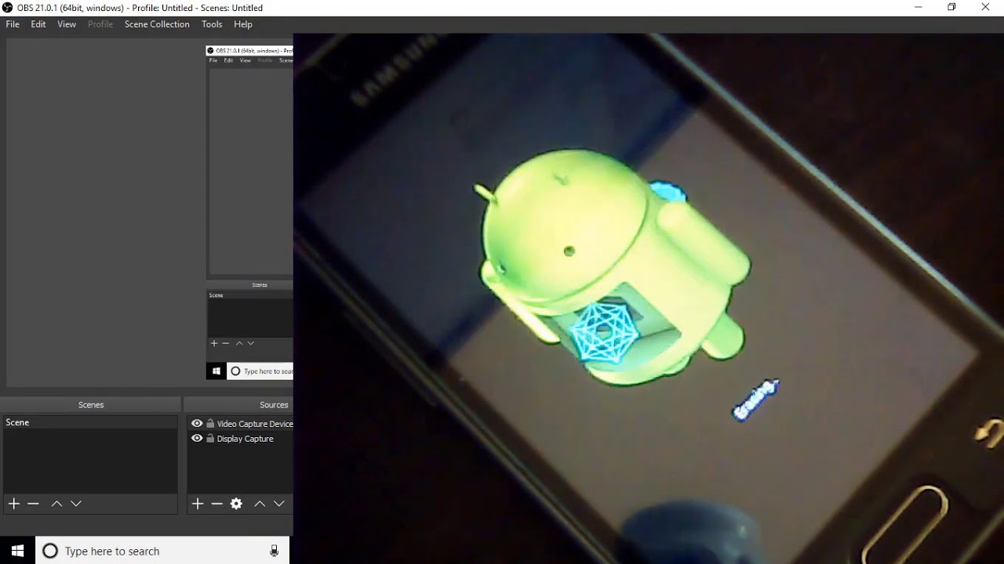Toggle lock on Video Capture Device
This screenshot has height=564, width=1004.
coord(210,424)
